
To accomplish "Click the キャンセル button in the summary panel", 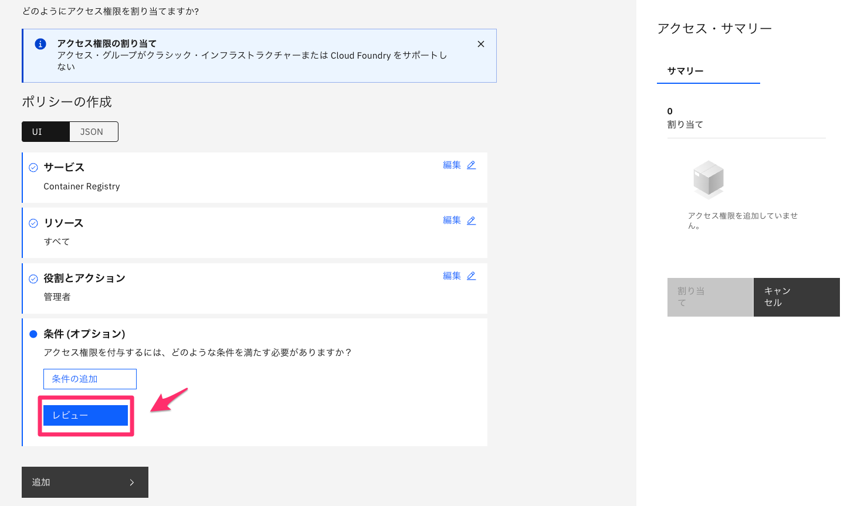I will coord(796,297).
